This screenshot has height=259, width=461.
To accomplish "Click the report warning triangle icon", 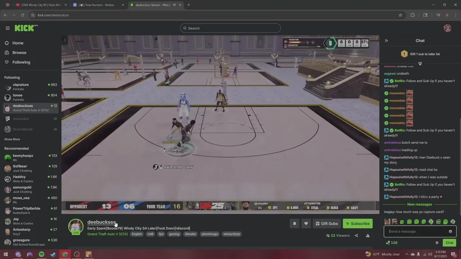I will (x=368, y=236).
